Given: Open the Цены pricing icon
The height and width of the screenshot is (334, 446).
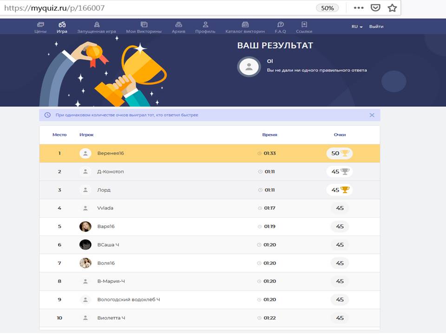Looking at the screenshot, I should 40,25.
